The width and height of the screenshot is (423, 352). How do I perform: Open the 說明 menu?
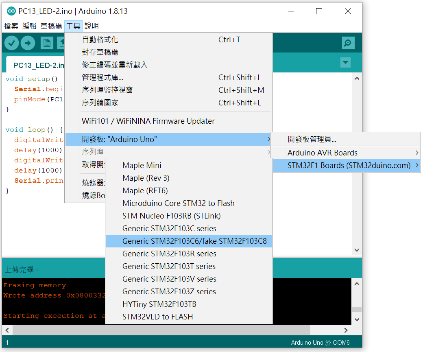[92, 26]
